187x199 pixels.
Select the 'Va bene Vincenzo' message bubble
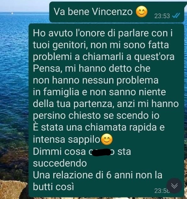[117, 12]
